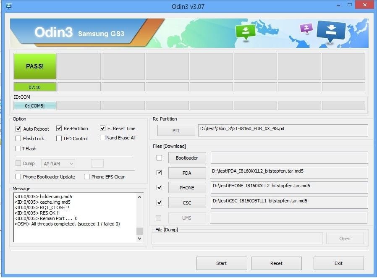Screen dimensions: 377x278
Task: Click the 07:10 progress bar
Action: coord(35,87)
